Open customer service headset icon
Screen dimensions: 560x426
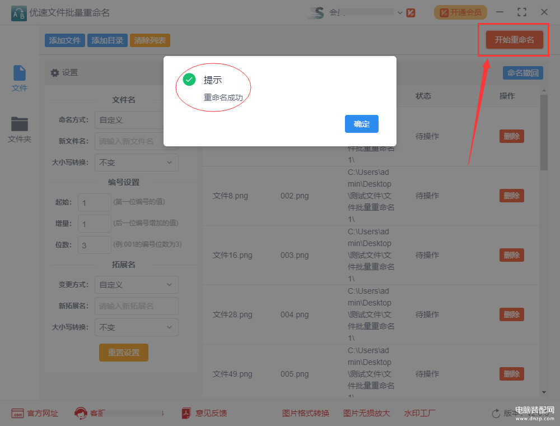[81, 413]
